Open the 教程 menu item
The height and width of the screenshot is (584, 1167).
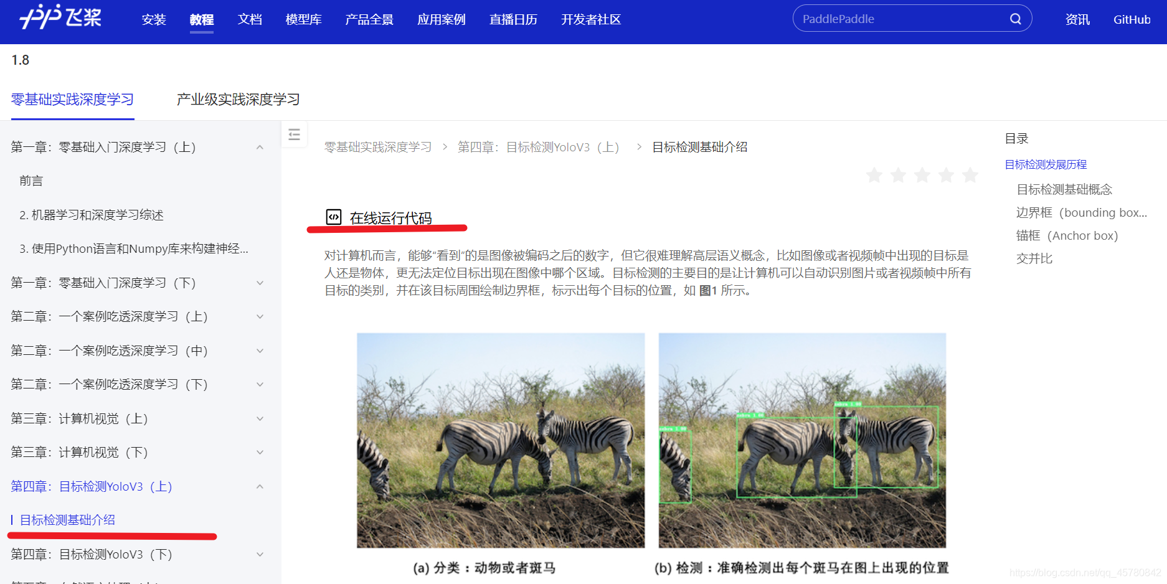click(x=202, y=19)
